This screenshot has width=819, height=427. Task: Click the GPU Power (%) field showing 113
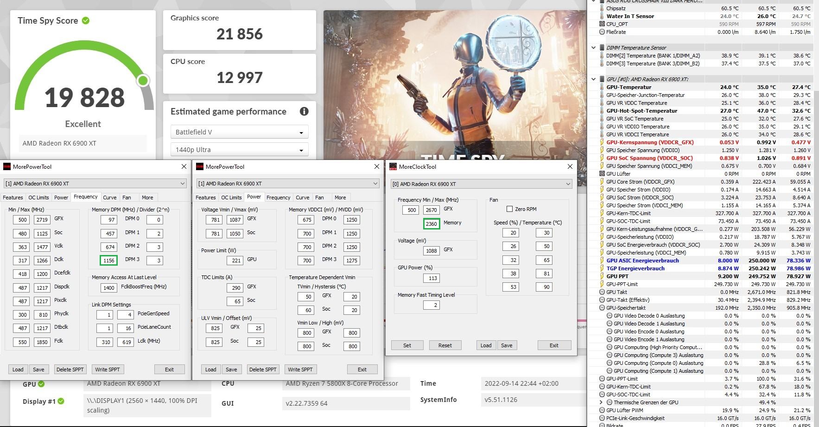coord(431,278)
